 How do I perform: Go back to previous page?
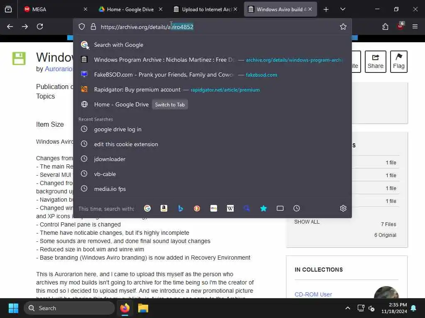click(10, 26)
